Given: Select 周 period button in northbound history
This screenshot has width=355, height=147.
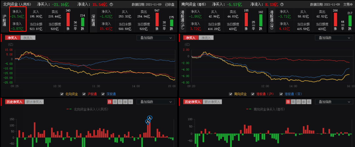Looking at the screenshot, I should pyautogui.click(x=115, y=102).
